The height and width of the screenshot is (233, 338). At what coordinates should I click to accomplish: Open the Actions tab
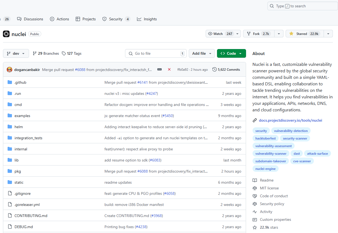59,19
